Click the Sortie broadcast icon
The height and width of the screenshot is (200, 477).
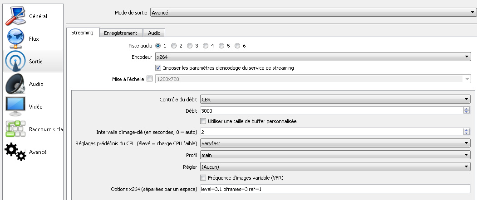[15, 61]
